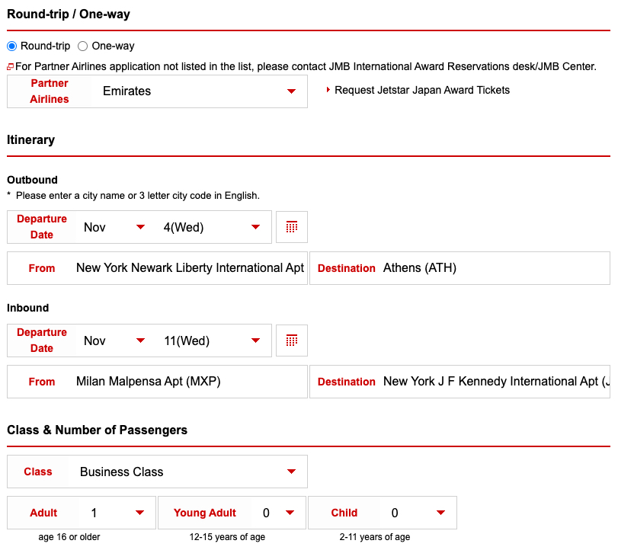Select the One-way radio button
618x550 pixels.
coord(82,46)
